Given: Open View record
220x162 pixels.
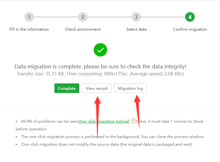Looking at the screenshot, I should tap(97, 89).
